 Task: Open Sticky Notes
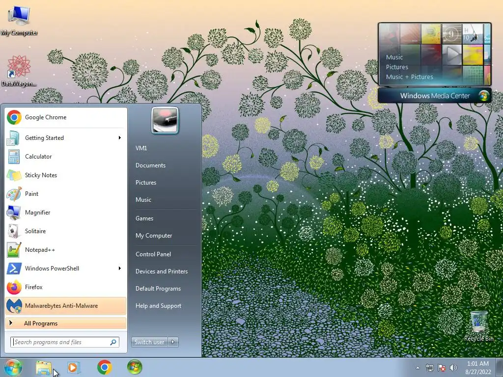pyautogui.click(x=66, y=175)
